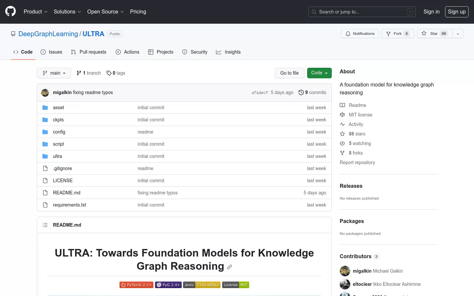
Task: Click Go to file button
Action: [289, 73]
